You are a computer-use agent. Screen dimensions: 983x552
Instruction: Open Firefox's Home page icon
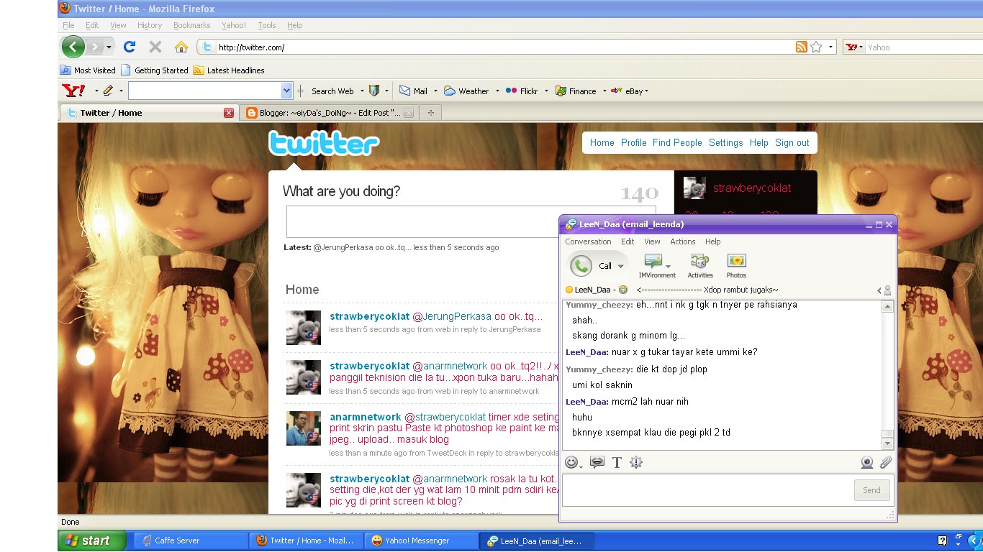pos(181,47)
